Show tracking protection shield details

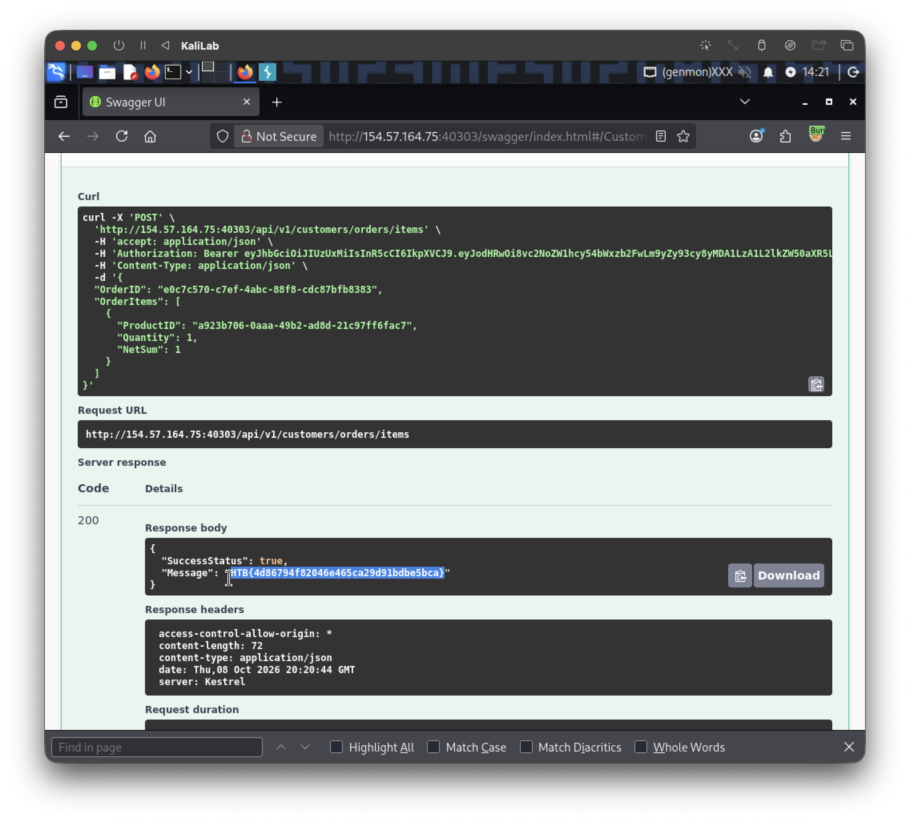tap(223, 136)
